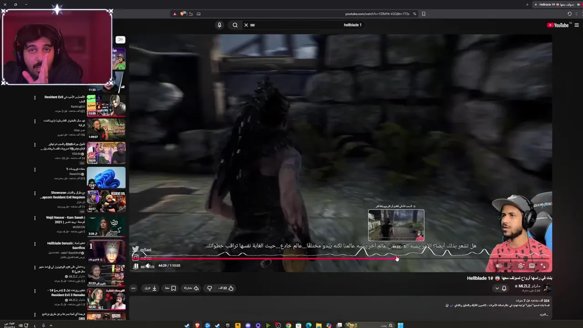This screenshot has height=328, width=583.
Task: Open taskbar volume control
Action: 20,325
